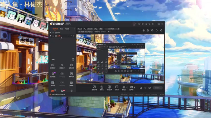
Task: Delete the red highlighted source with trash icon
Action: point(74,36)
